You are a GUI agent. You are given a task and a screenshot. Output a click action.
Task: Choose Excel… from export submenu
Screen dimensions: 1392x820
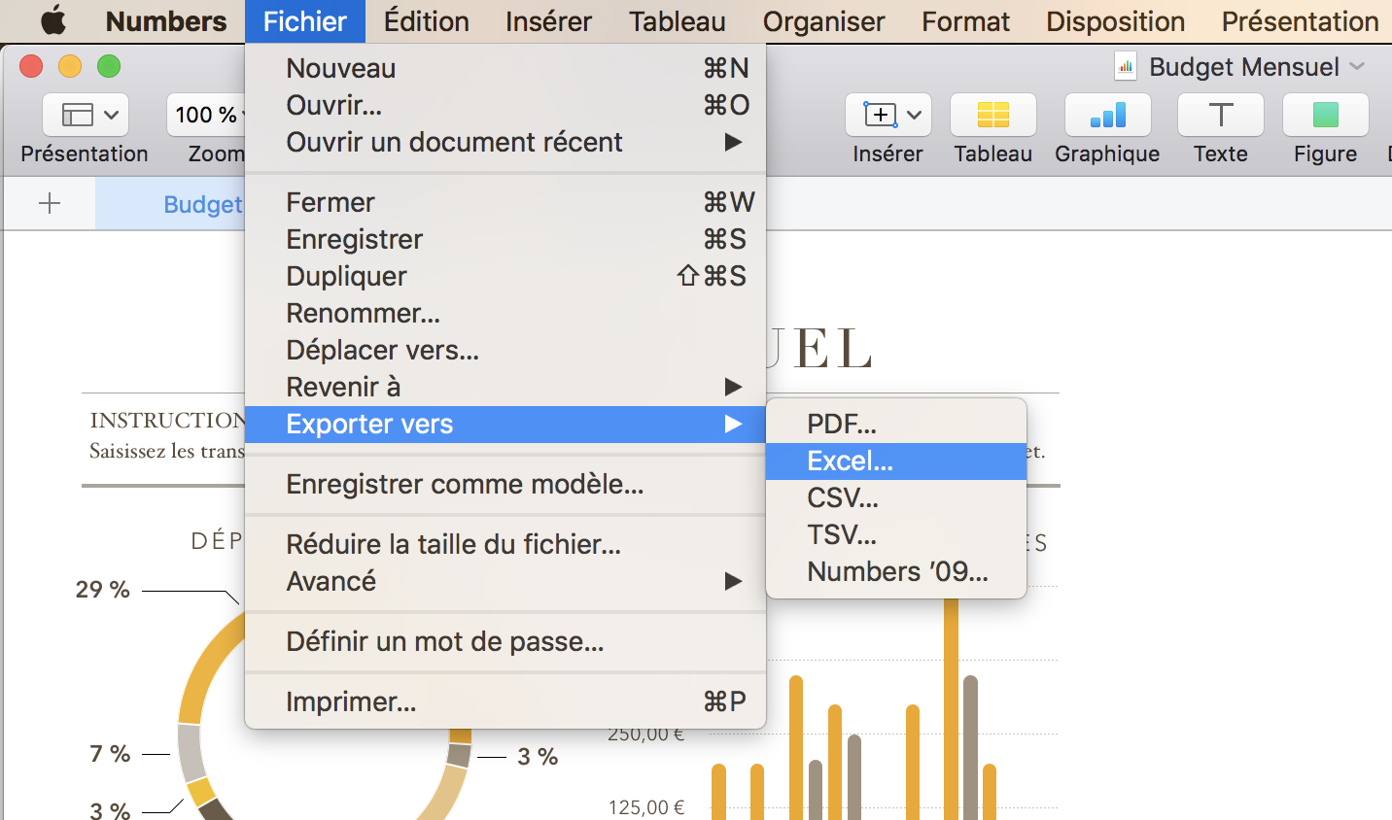coord(850,461)
